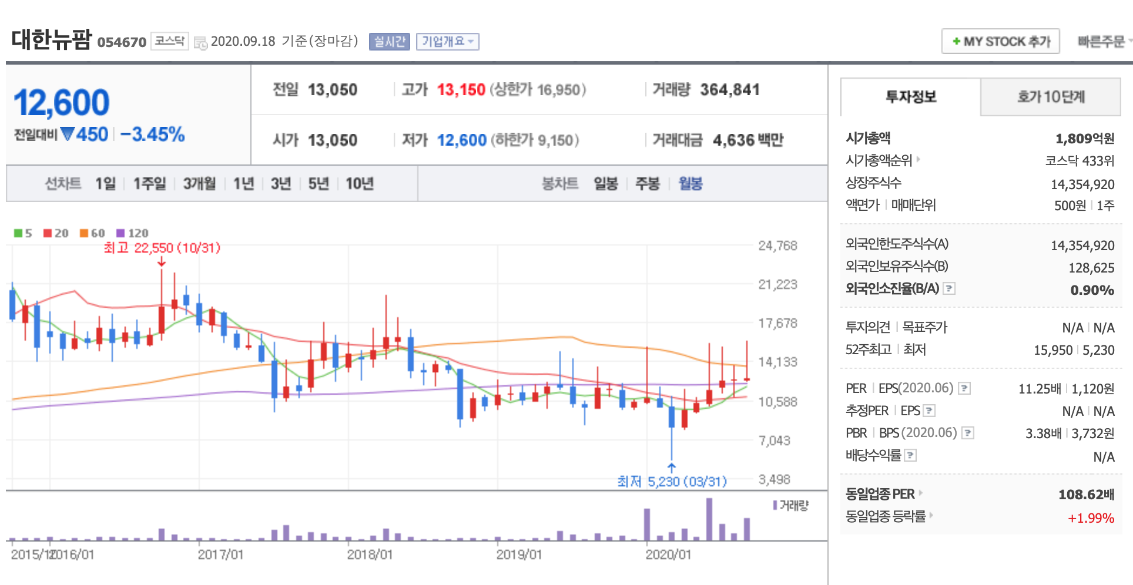The height and width of the screenshot is (585, 1133).
Task: Open help icon beside PER EPS(2020.06)
Action: 964,388
